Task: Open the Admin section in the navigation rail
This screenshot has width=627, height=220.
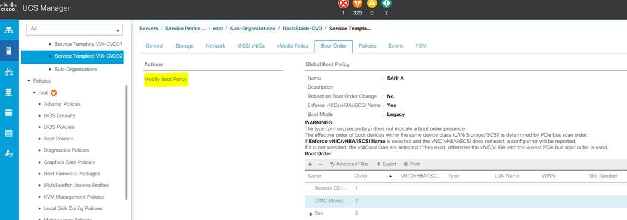Action: click(9, 154)
